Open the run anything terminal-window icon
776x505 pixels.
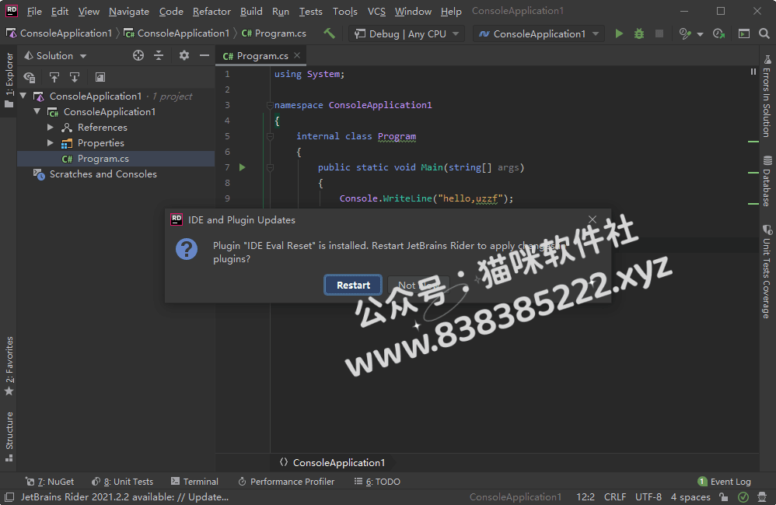744,33
